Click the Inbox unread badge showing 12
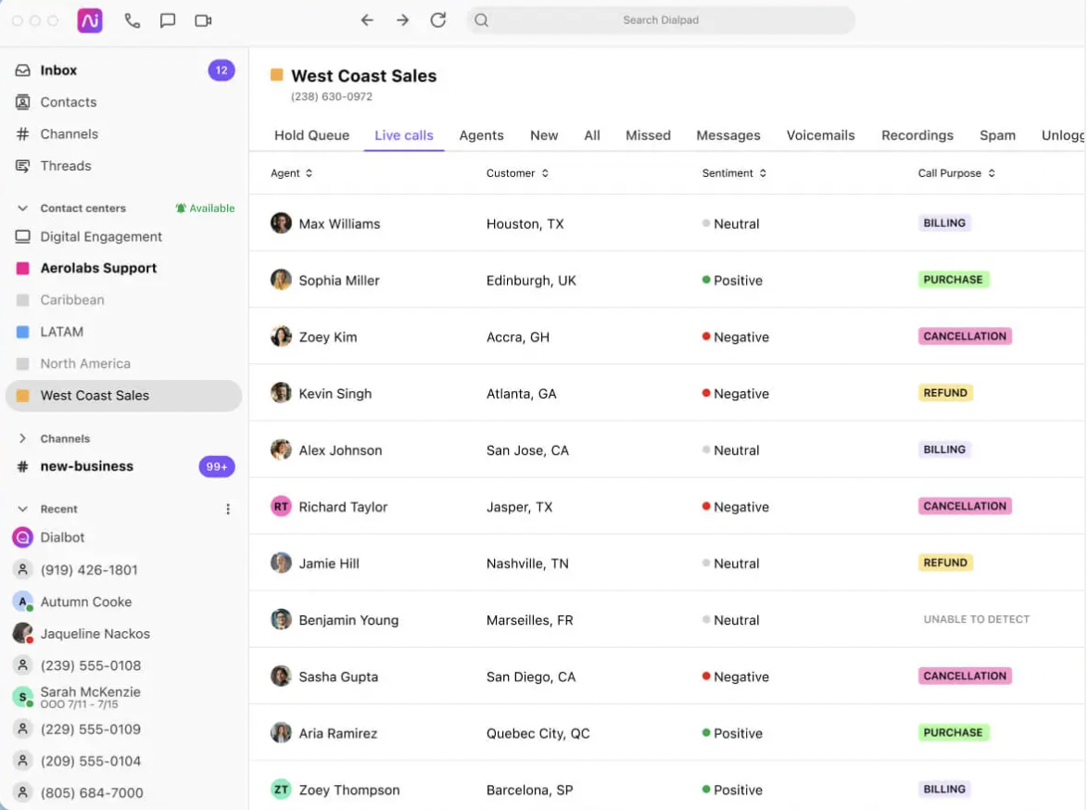The image size is (1088, 810). [221, 70]
